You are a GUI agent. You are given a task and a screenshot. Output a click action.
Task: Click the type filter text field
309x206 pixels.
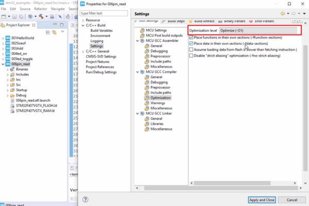point(104,13)
